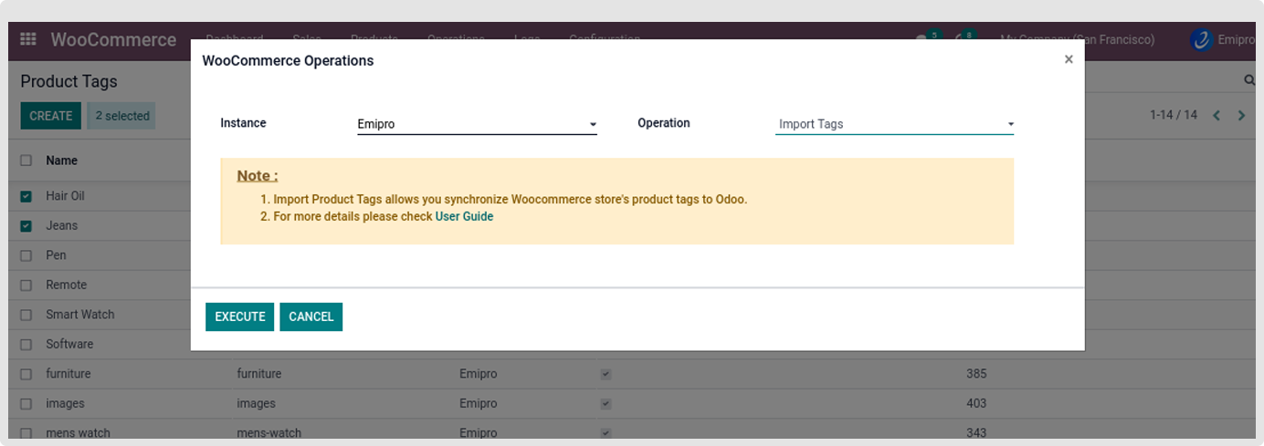Open the Hair Oil tag row
Screen dimensions: 1264x446
coord(65,196)
